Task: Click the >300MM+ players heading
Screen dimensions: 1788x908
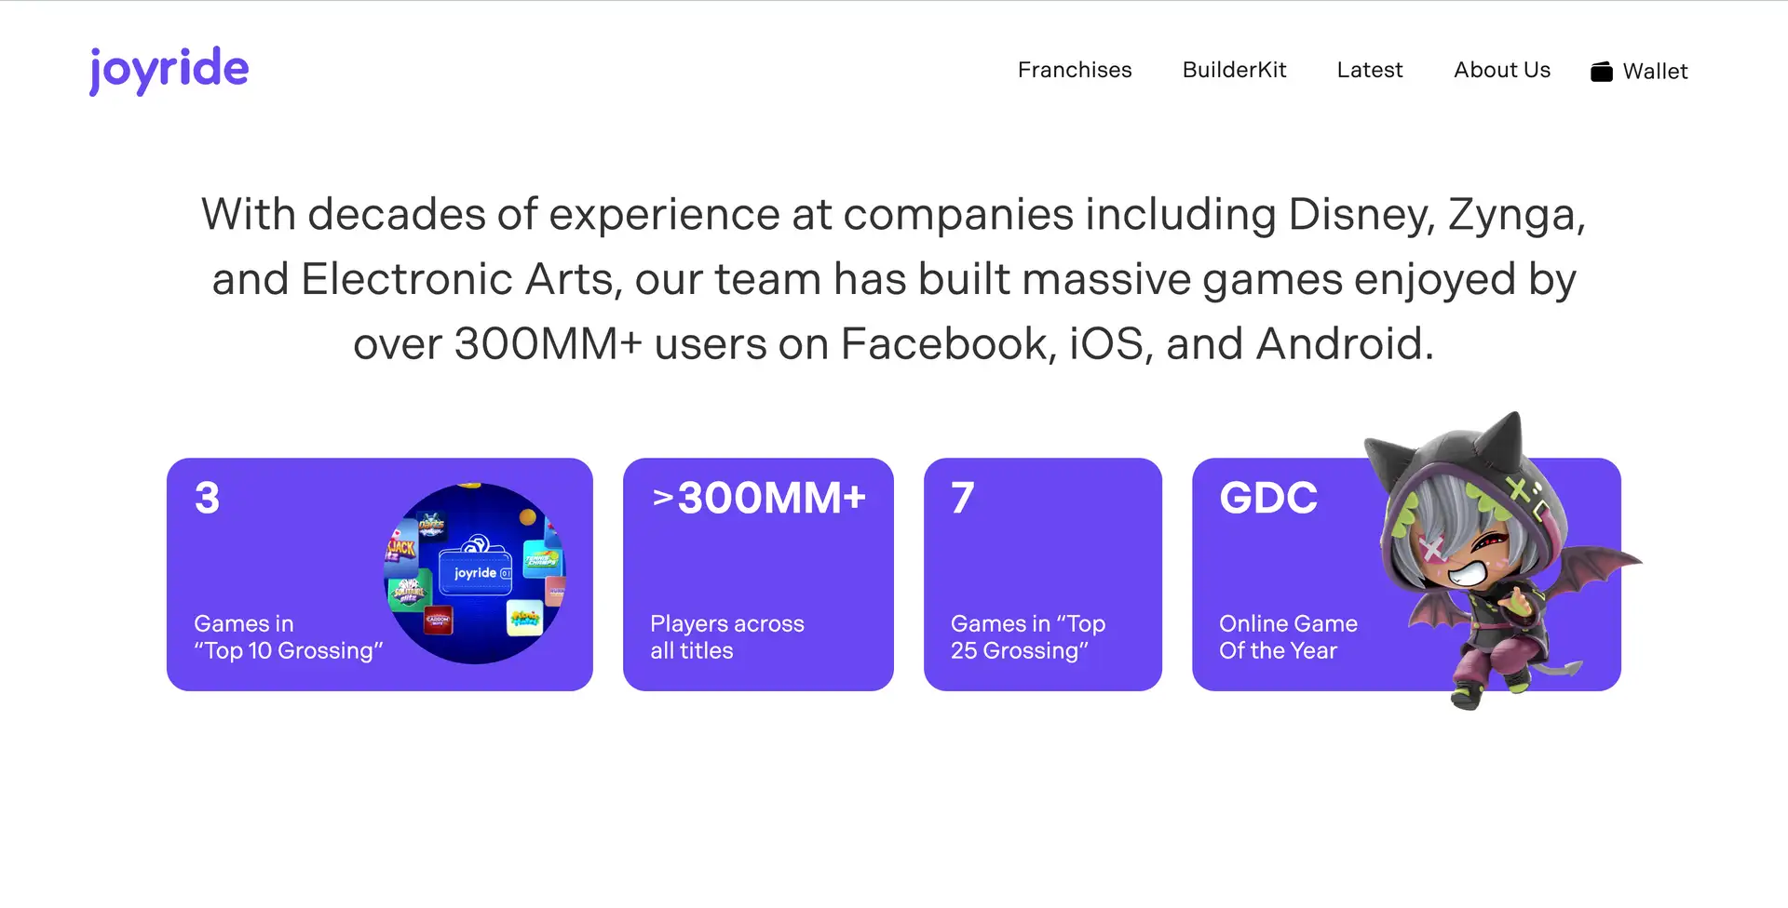Action: (x=759, y=498)
